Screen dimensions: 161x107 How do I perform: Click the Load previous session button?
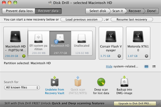[x=82, y=19]
